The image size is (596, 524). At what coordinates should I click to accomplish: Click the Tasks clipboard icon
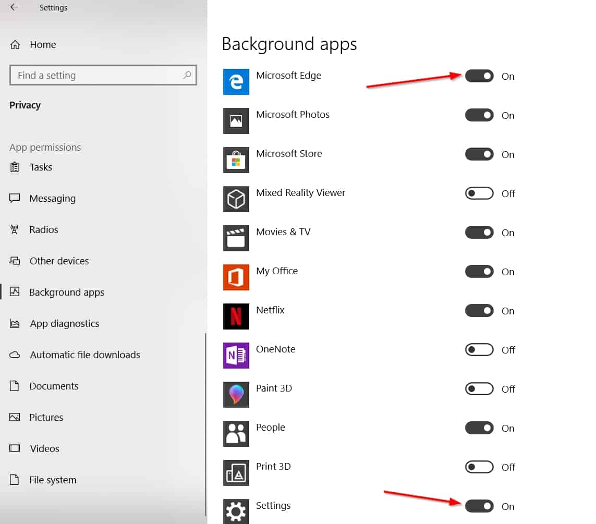click(x=15, y=167)
